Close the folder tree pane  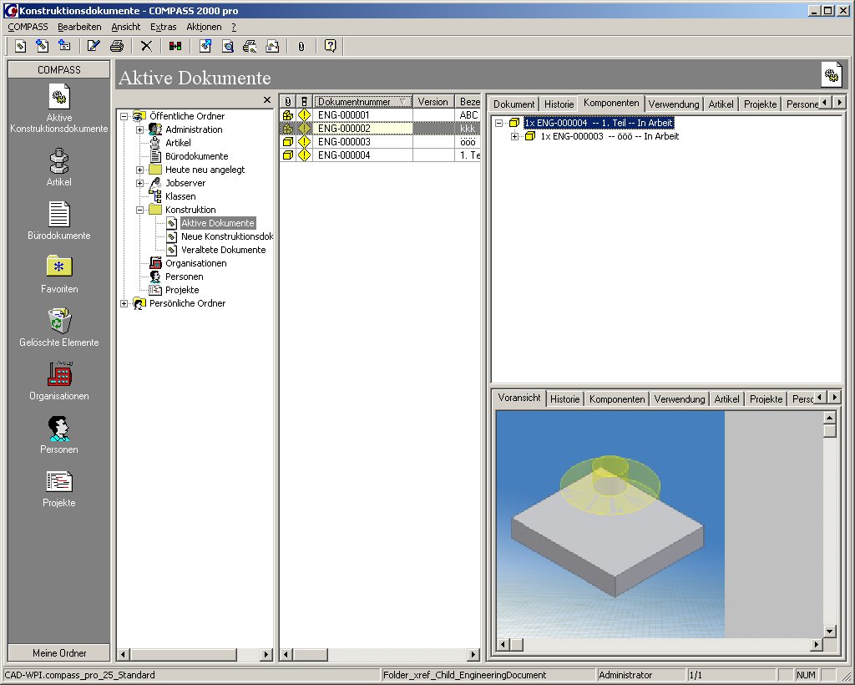click(267, 99)
